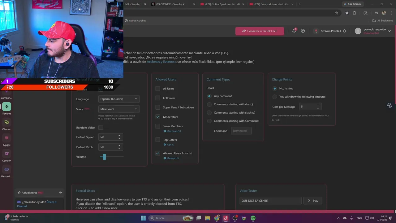Decrease Default Pitch with stepper arrow
The image size is (396, 223).
[119, 149]
